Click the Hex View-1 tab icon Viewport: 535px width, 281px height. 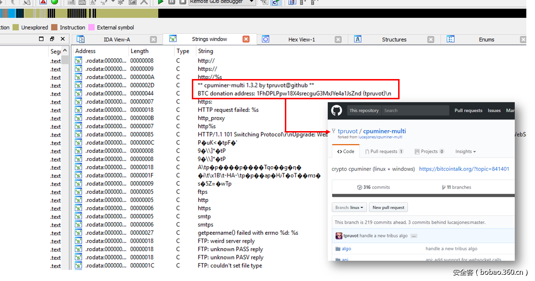tap(266, 40)
